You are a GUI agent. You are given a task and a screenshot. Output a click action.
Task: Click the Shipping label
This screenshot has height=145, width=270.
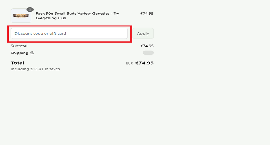pos(19,53)
